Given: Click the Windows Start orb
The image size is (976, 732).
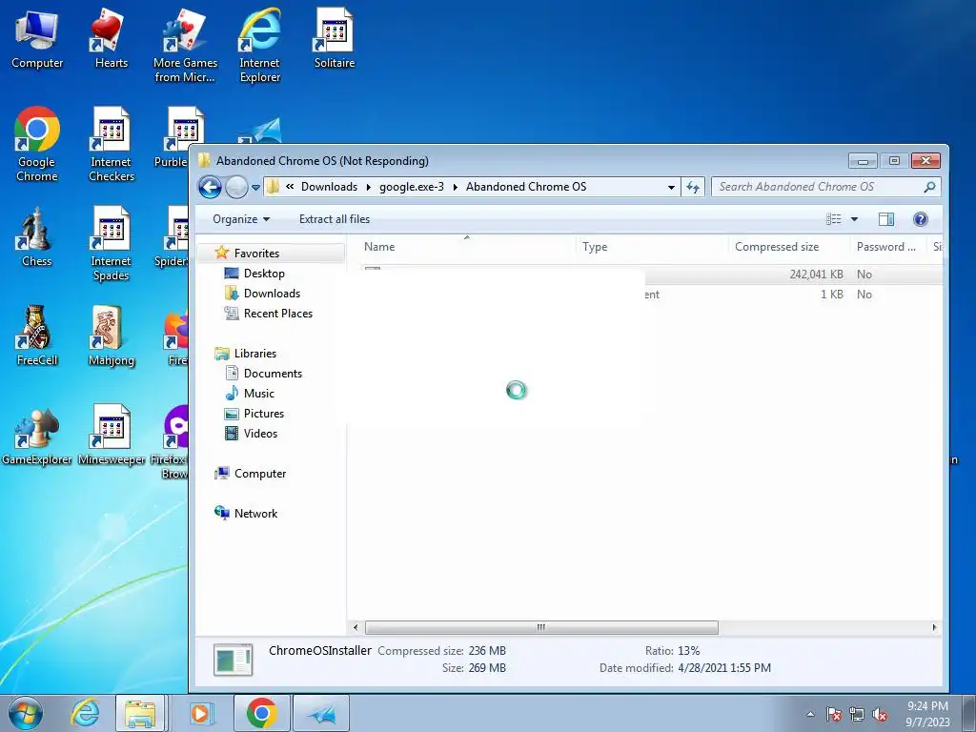Looking at the screenshot, I should (x=26, y=713).
